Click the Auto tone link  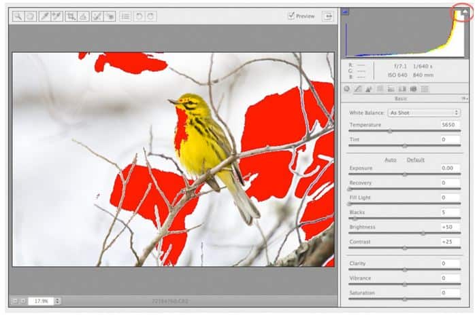pos(391,160)
